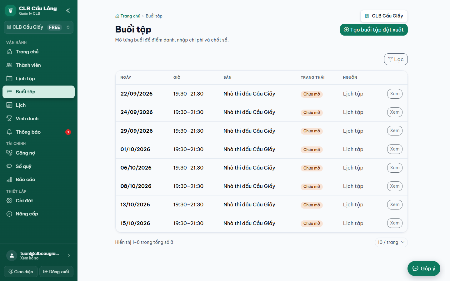Open Lịch tập schedule page

click(38, 79)
